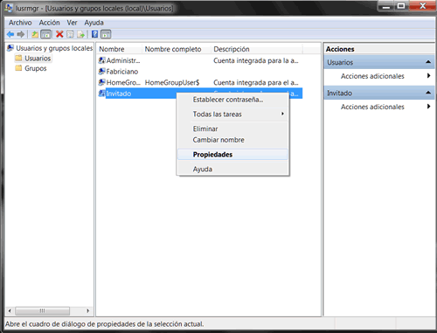Image resolution: width=437 pixels, height=333 pixels.
Task: Click the Acciones pane header
Action: pyautogui.click(x=379, y=49)
